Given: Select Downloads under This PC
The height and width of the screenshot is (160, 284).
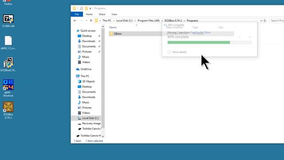Looking at the screenshot, I should click(x=89, y=97).
